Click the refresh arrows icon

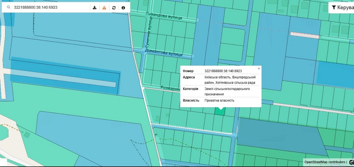(114, 7)
